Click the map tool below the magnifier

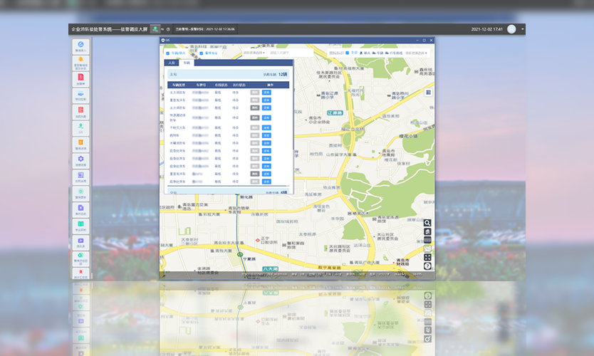coord(427,232)
